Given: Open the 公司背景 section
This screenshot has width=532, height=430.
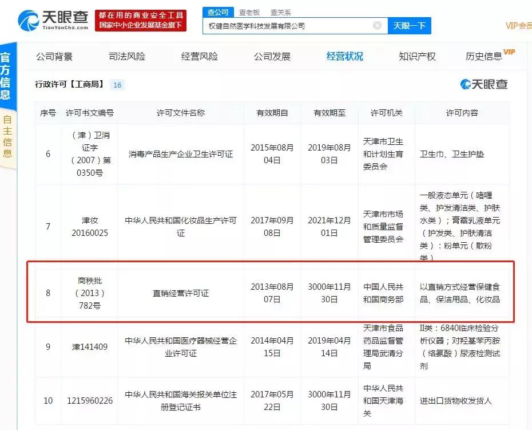Looking at the screenshot, I should coord(54,56).
